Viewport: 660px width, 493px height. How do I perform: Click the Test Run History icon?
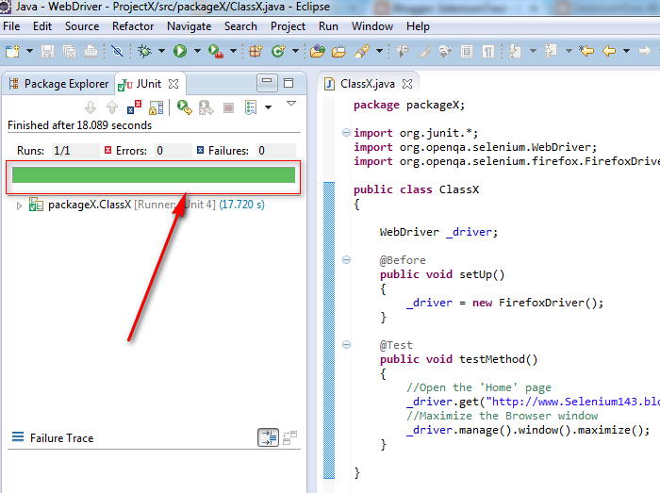coord(251,107)
